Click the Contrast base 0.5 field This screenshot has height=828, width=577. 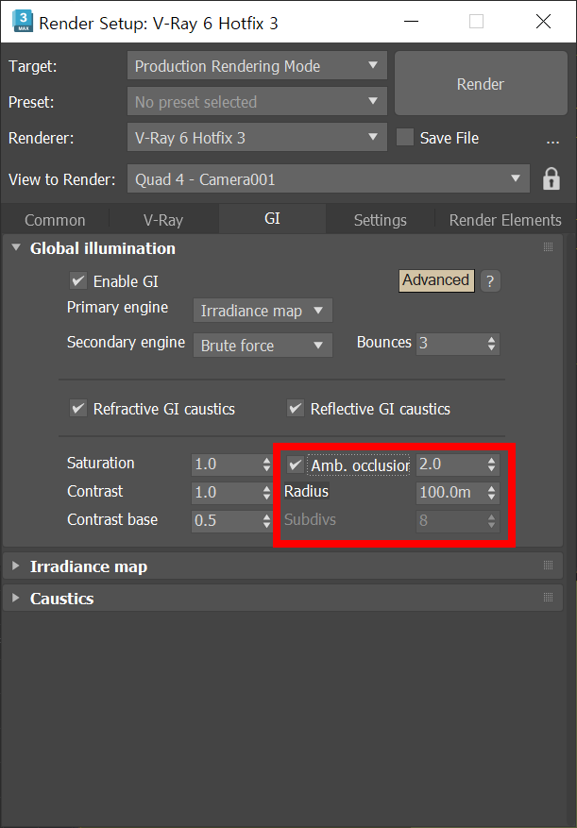pos(226,521)
